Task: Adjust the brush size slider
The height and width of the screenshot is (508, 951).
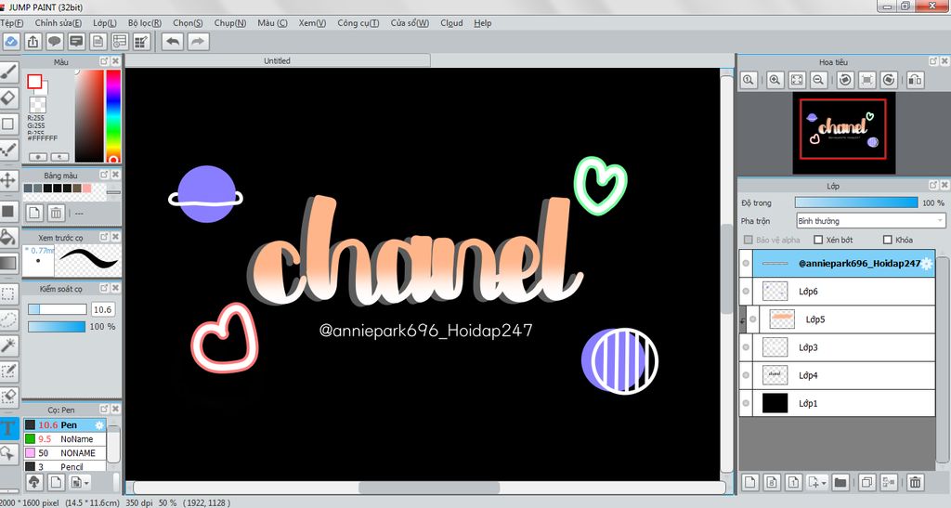Action: pyautogui.click(x=57, y=309)
